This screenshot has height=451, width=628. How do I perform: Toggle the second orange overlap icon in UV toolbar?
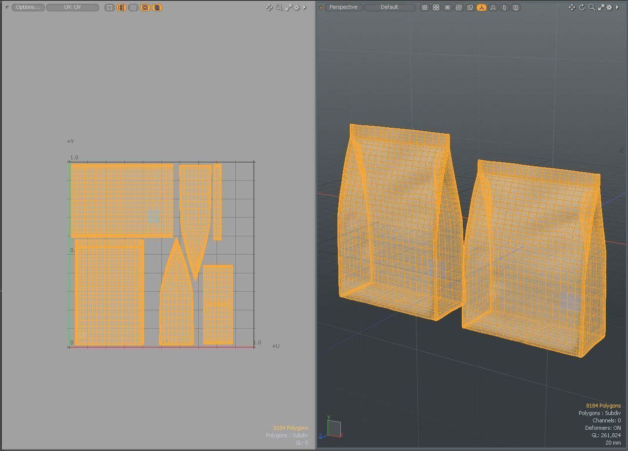121,7
